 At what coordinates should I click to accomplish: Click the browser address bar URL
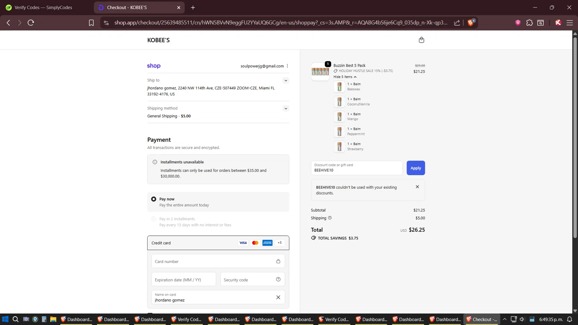pyautogui.click(x=281, y=23)
